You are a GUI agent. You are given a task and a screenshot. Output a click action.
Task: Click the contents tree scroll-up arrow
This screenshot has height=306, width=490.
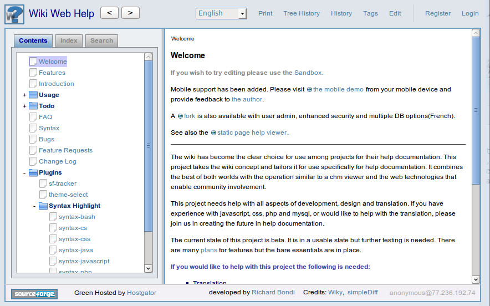tap(149, 57)
